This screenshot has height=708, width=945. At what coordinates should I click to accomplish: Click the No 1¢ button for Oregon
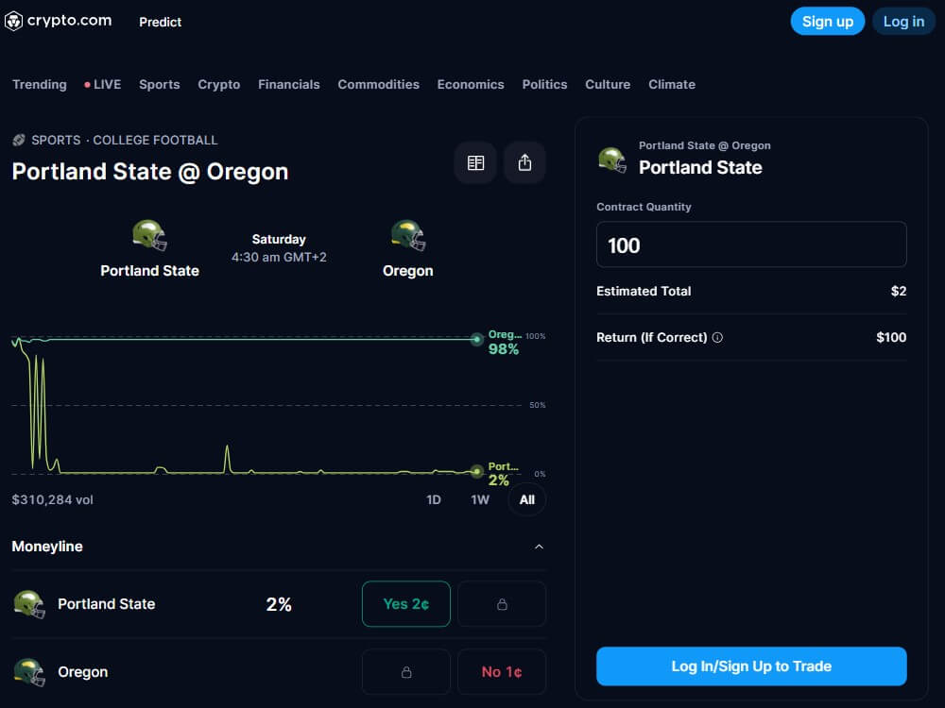click(x=502, y=672)
